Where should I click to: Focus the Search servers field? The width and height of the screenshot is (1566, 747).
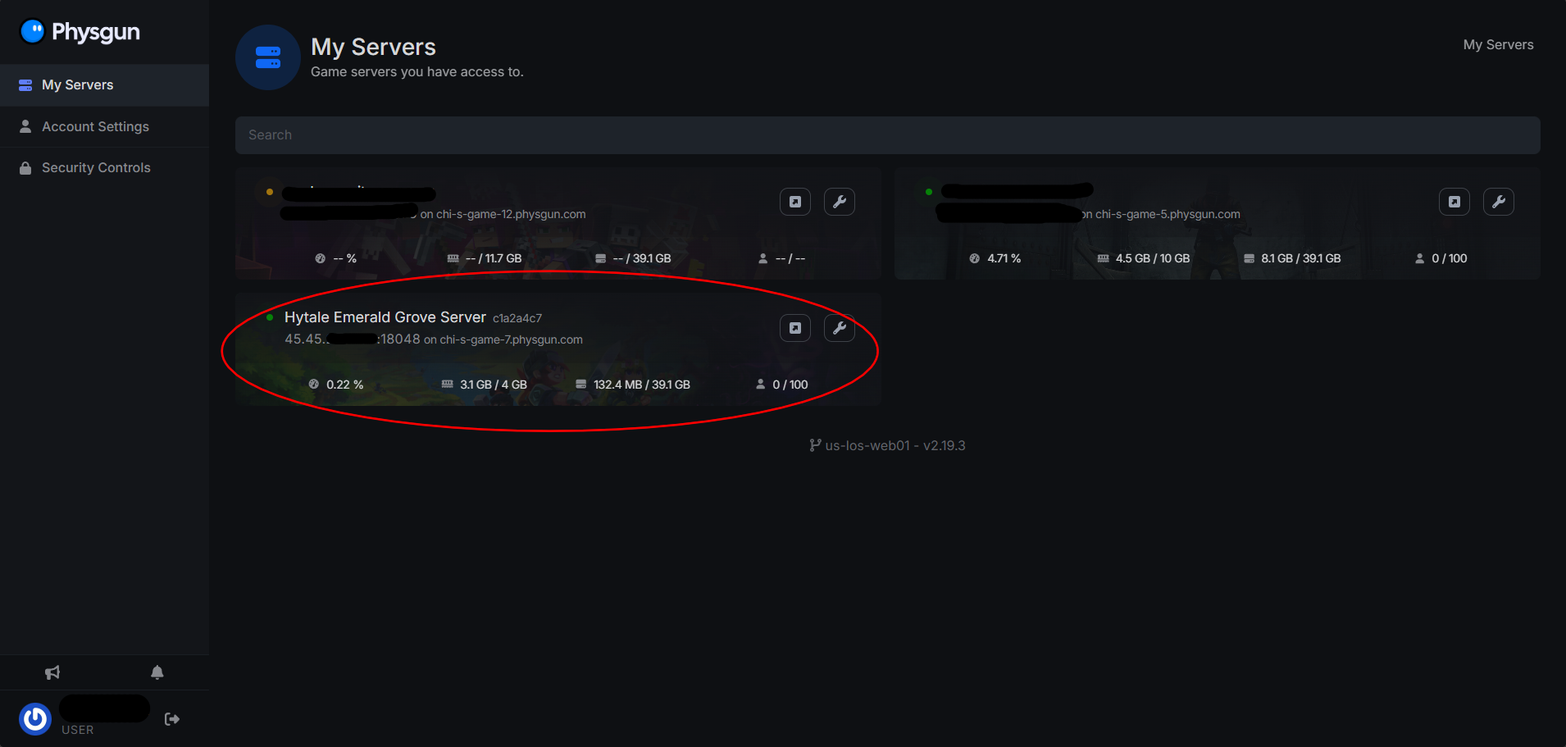coord(887,134)
